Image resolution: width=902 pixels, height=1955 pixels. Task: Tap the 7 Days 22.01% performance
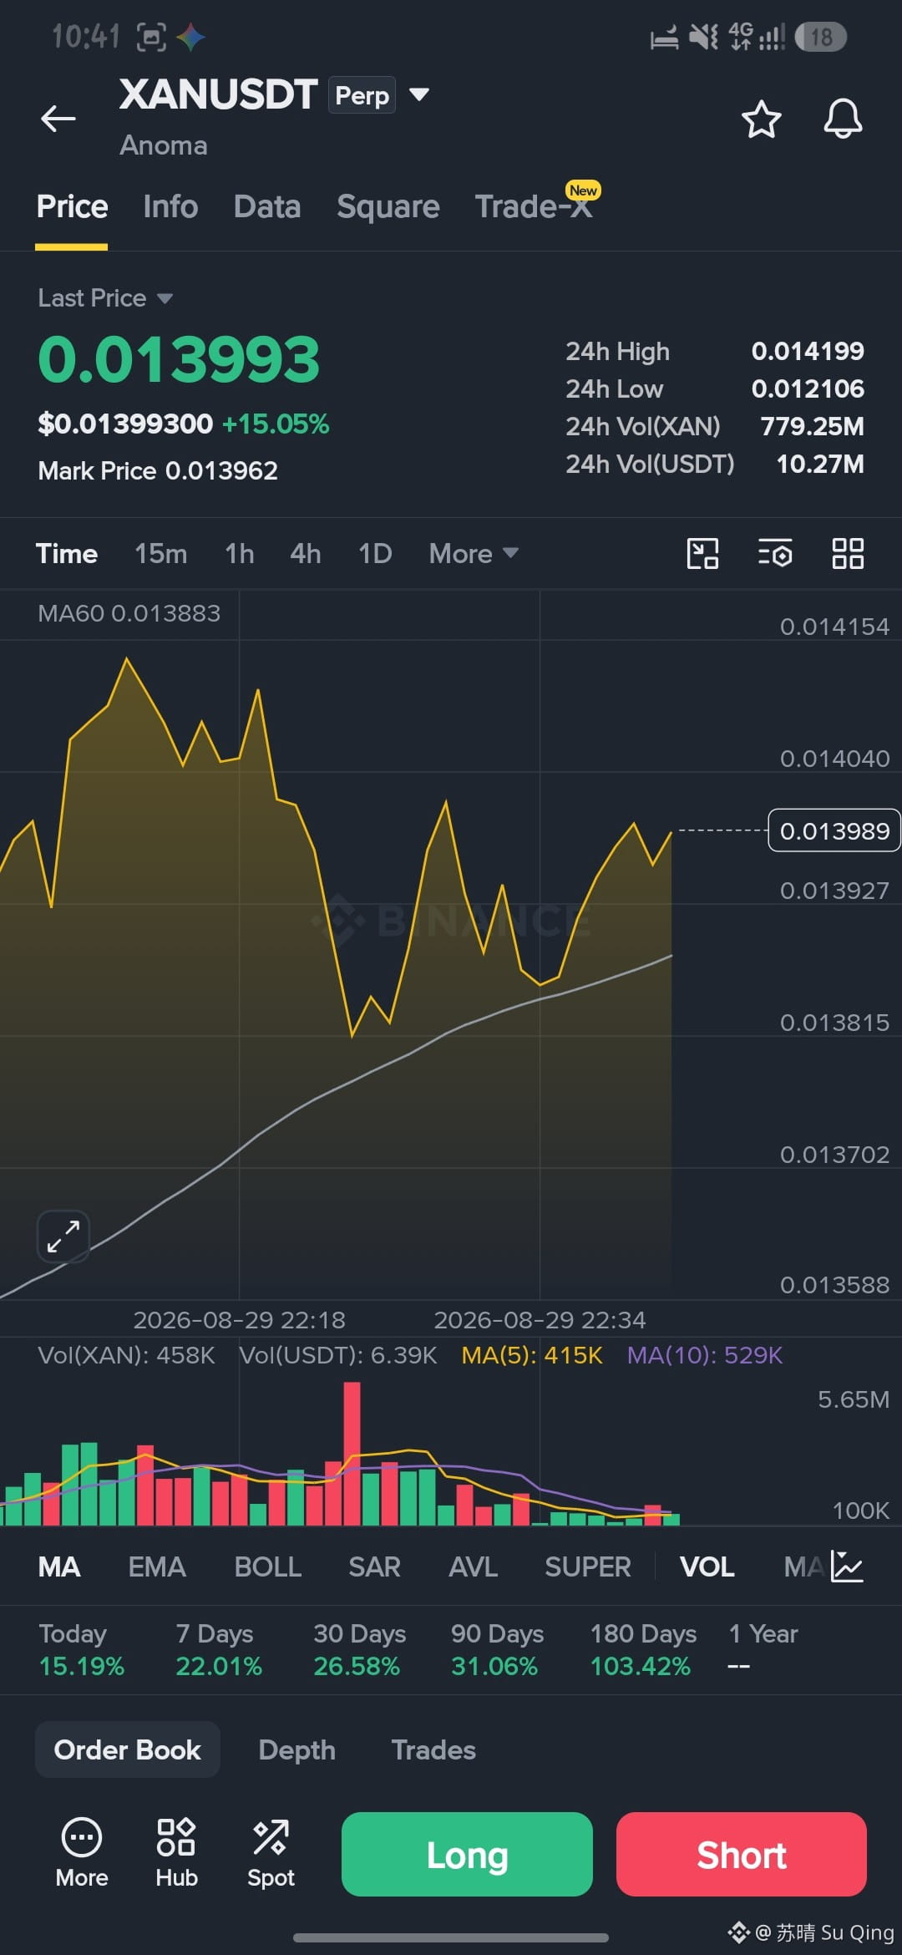click(219, 1649)
